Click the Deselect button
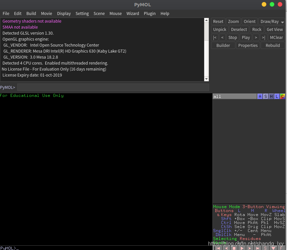This screenshot has width=287, height=250. [x=239, y=30]
